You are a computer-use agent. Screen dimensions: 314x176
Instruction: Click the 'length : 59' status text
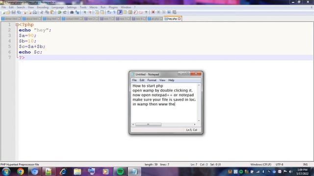151,165
